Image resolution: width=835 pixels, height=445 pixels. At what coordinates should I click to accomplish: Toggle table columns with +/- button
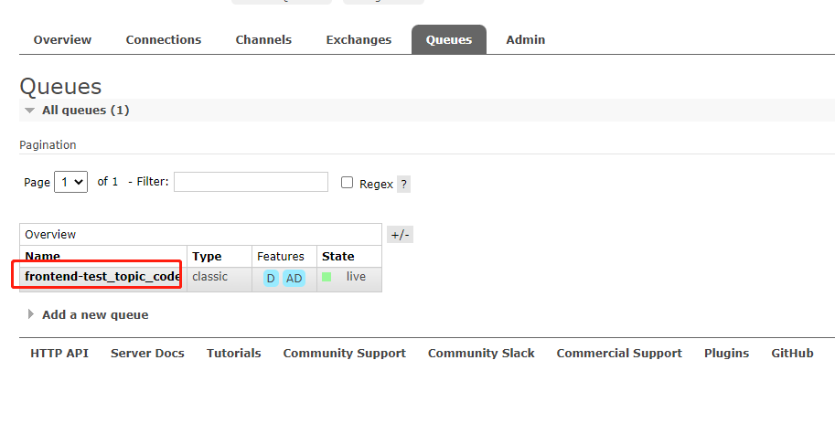point(400,235)
